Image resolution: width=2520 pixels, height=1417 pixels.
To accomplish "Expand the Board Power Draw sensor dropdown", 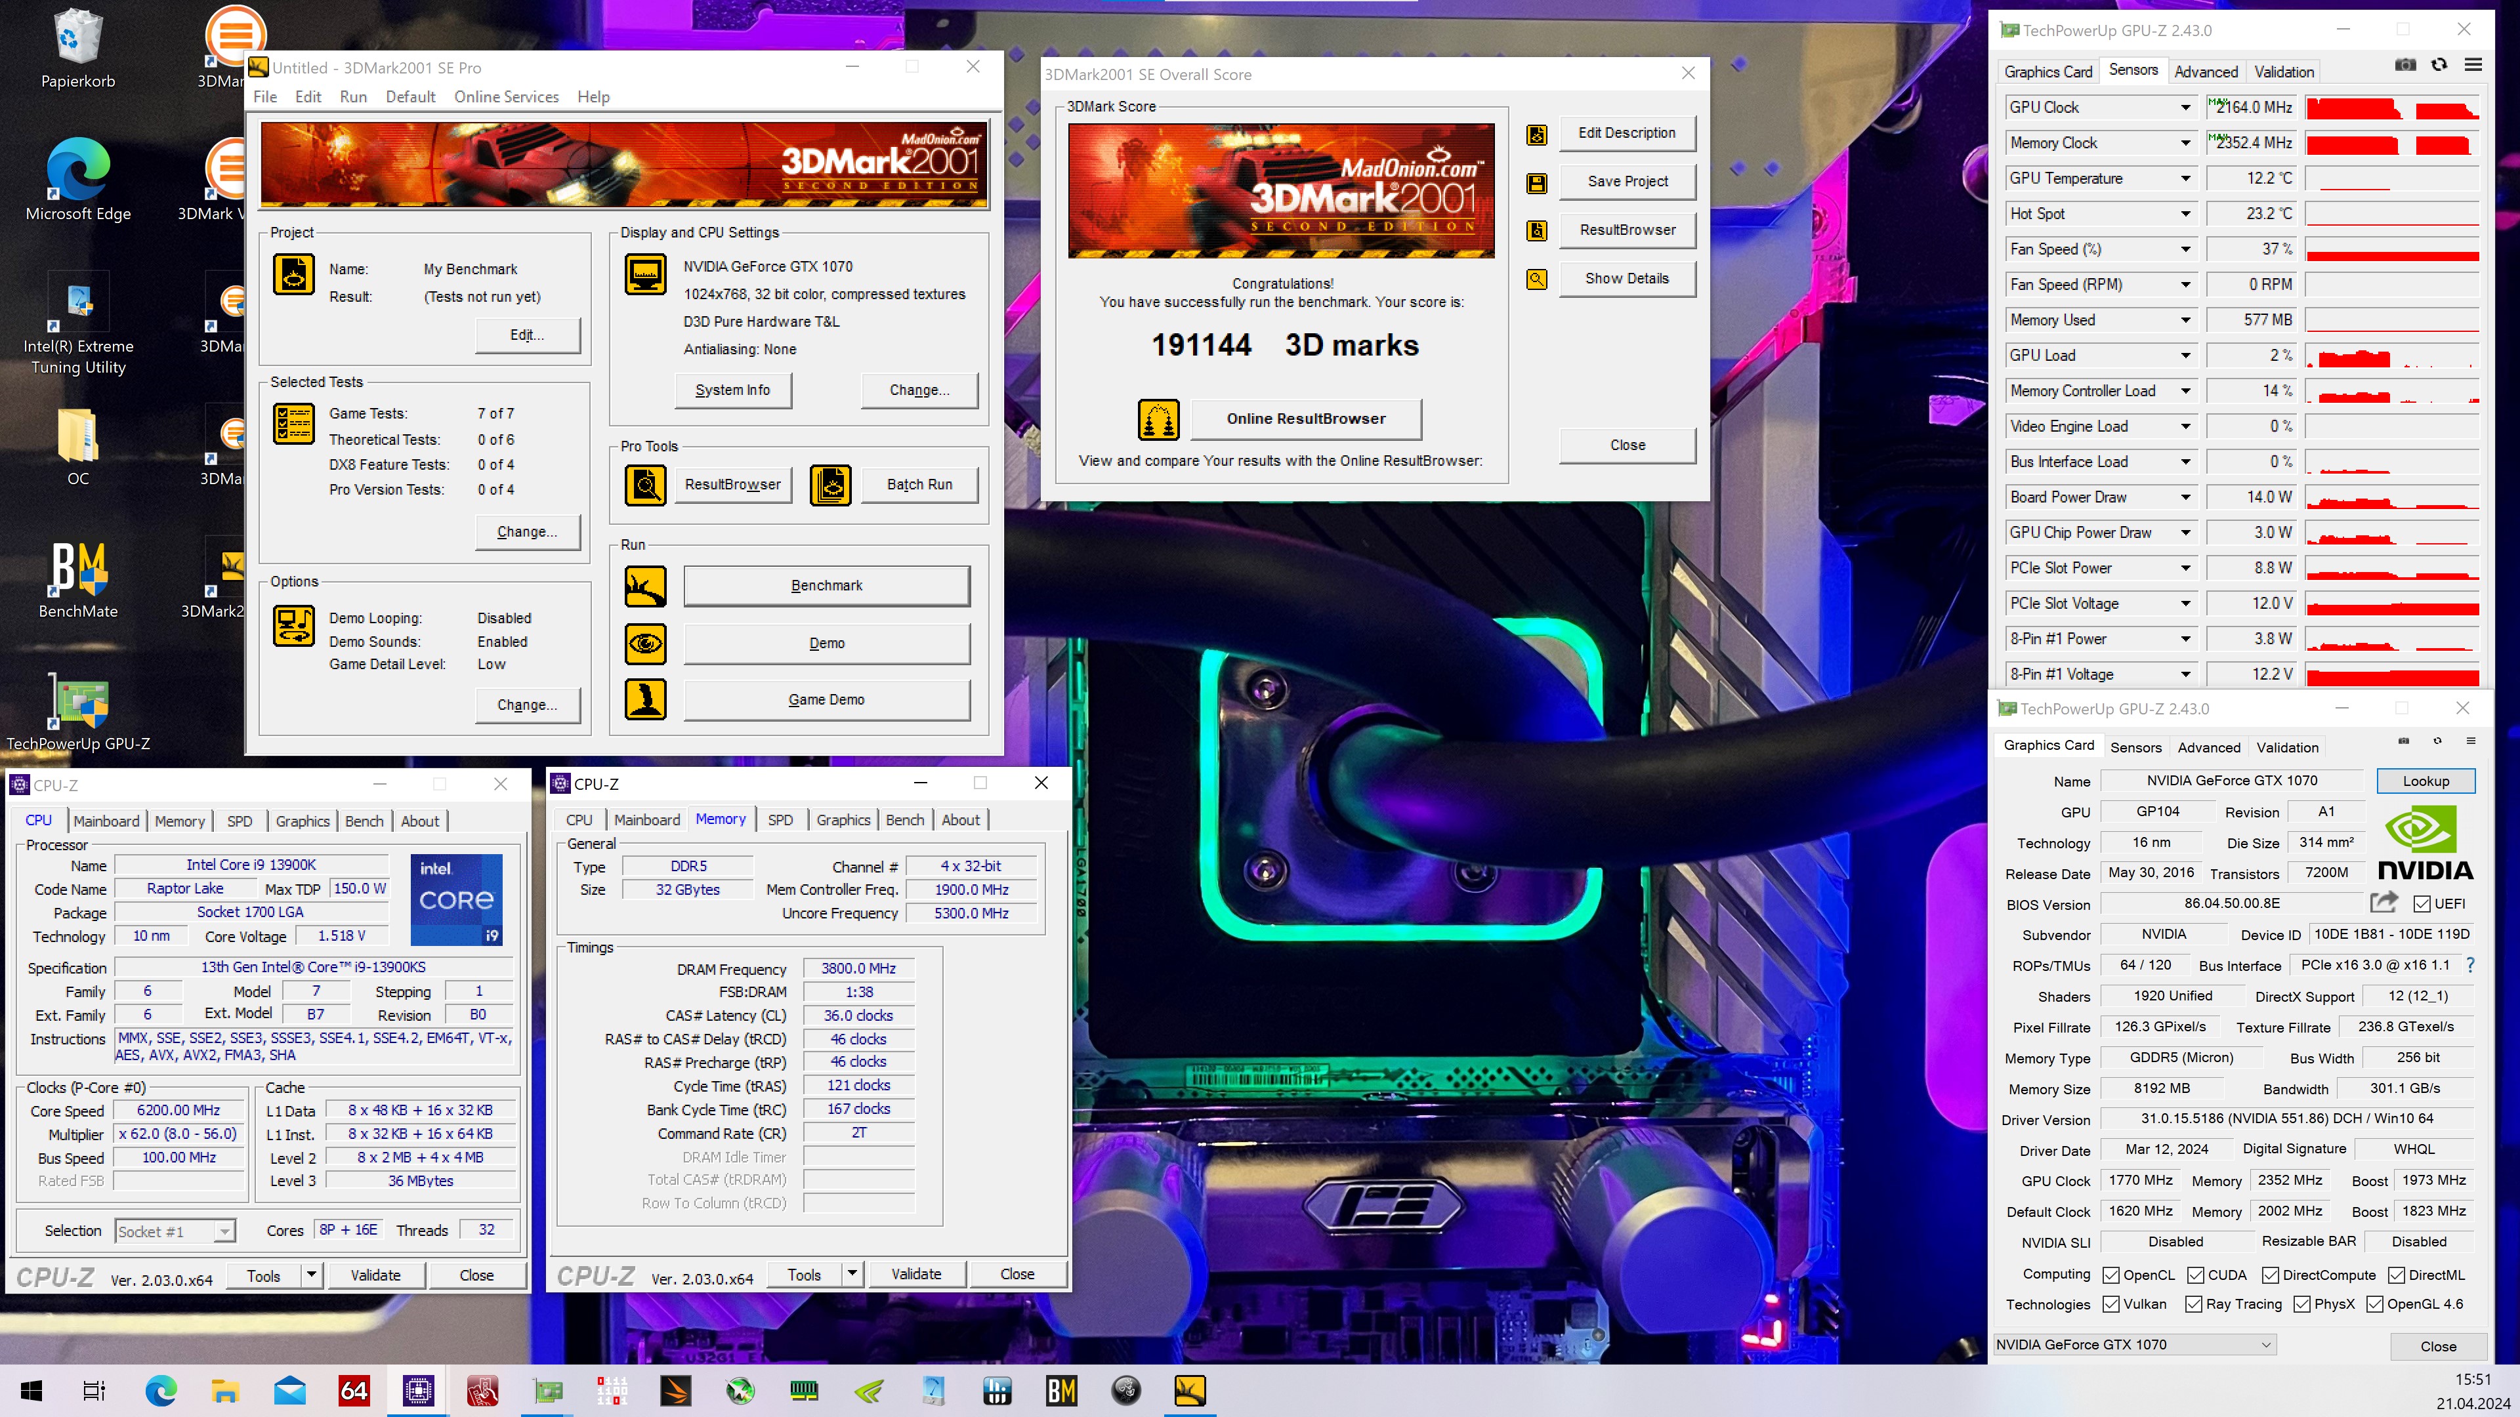I will pos(2185,498).
